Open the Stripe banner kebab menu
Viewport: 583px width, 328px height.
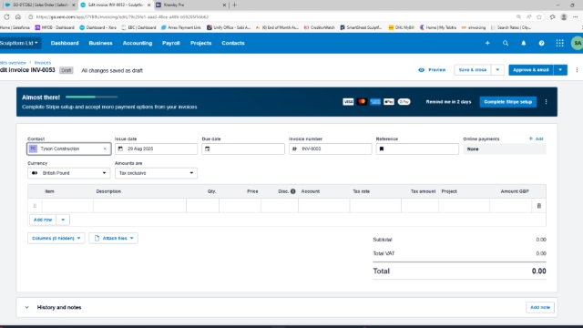[x=546, y=101]
